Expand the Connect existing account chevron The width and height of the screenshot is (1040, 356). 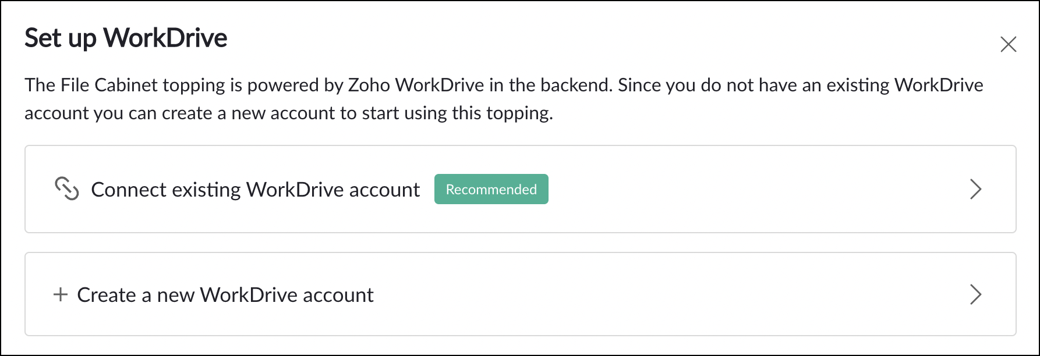[975, 189]
